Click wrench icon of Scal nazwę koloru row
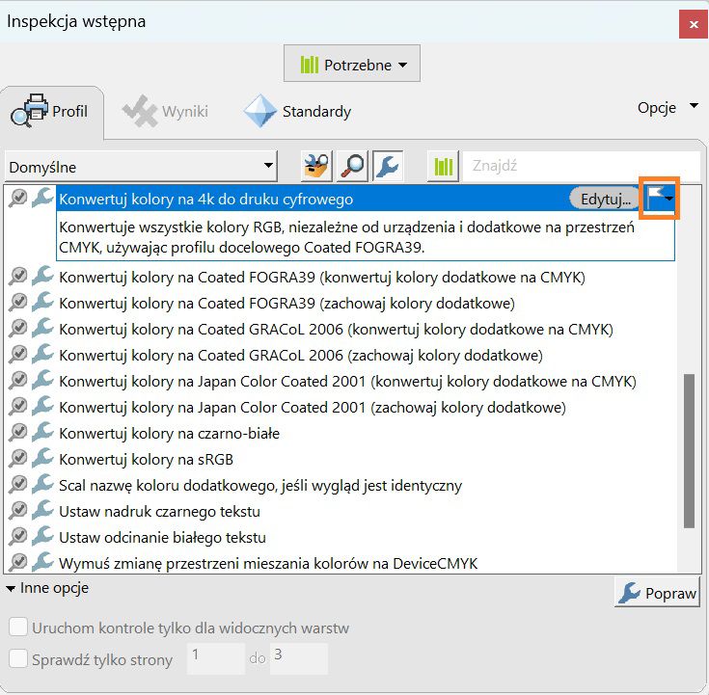 (42, 484)
